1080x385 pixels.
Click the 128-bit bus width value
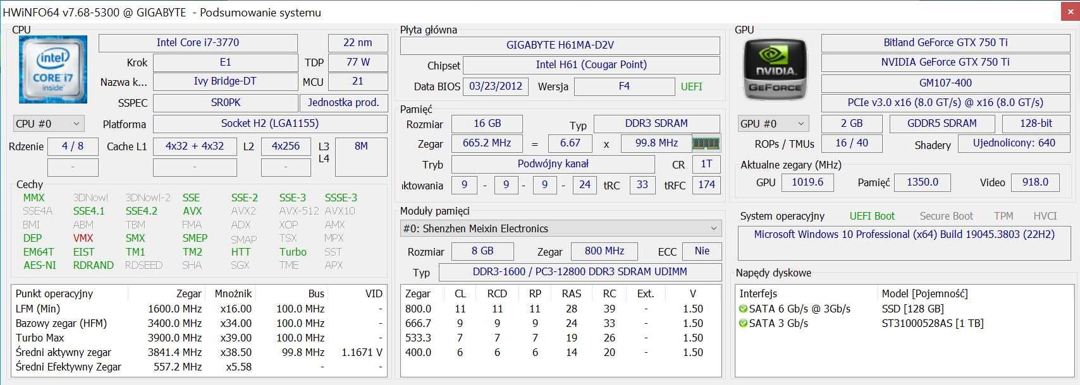coord(1036,124)
